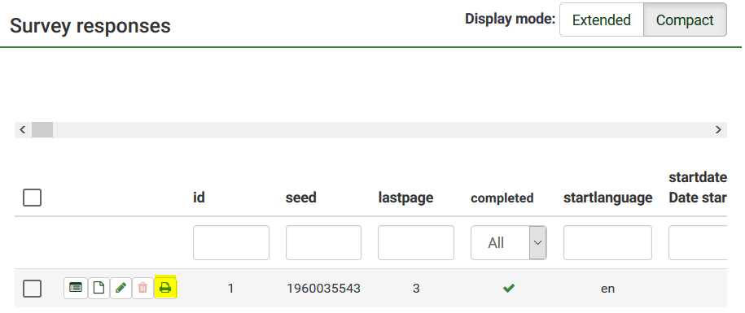745x313 pixels.
Task: Sort by startlanguage column header
Action: (x=607, y=198)
